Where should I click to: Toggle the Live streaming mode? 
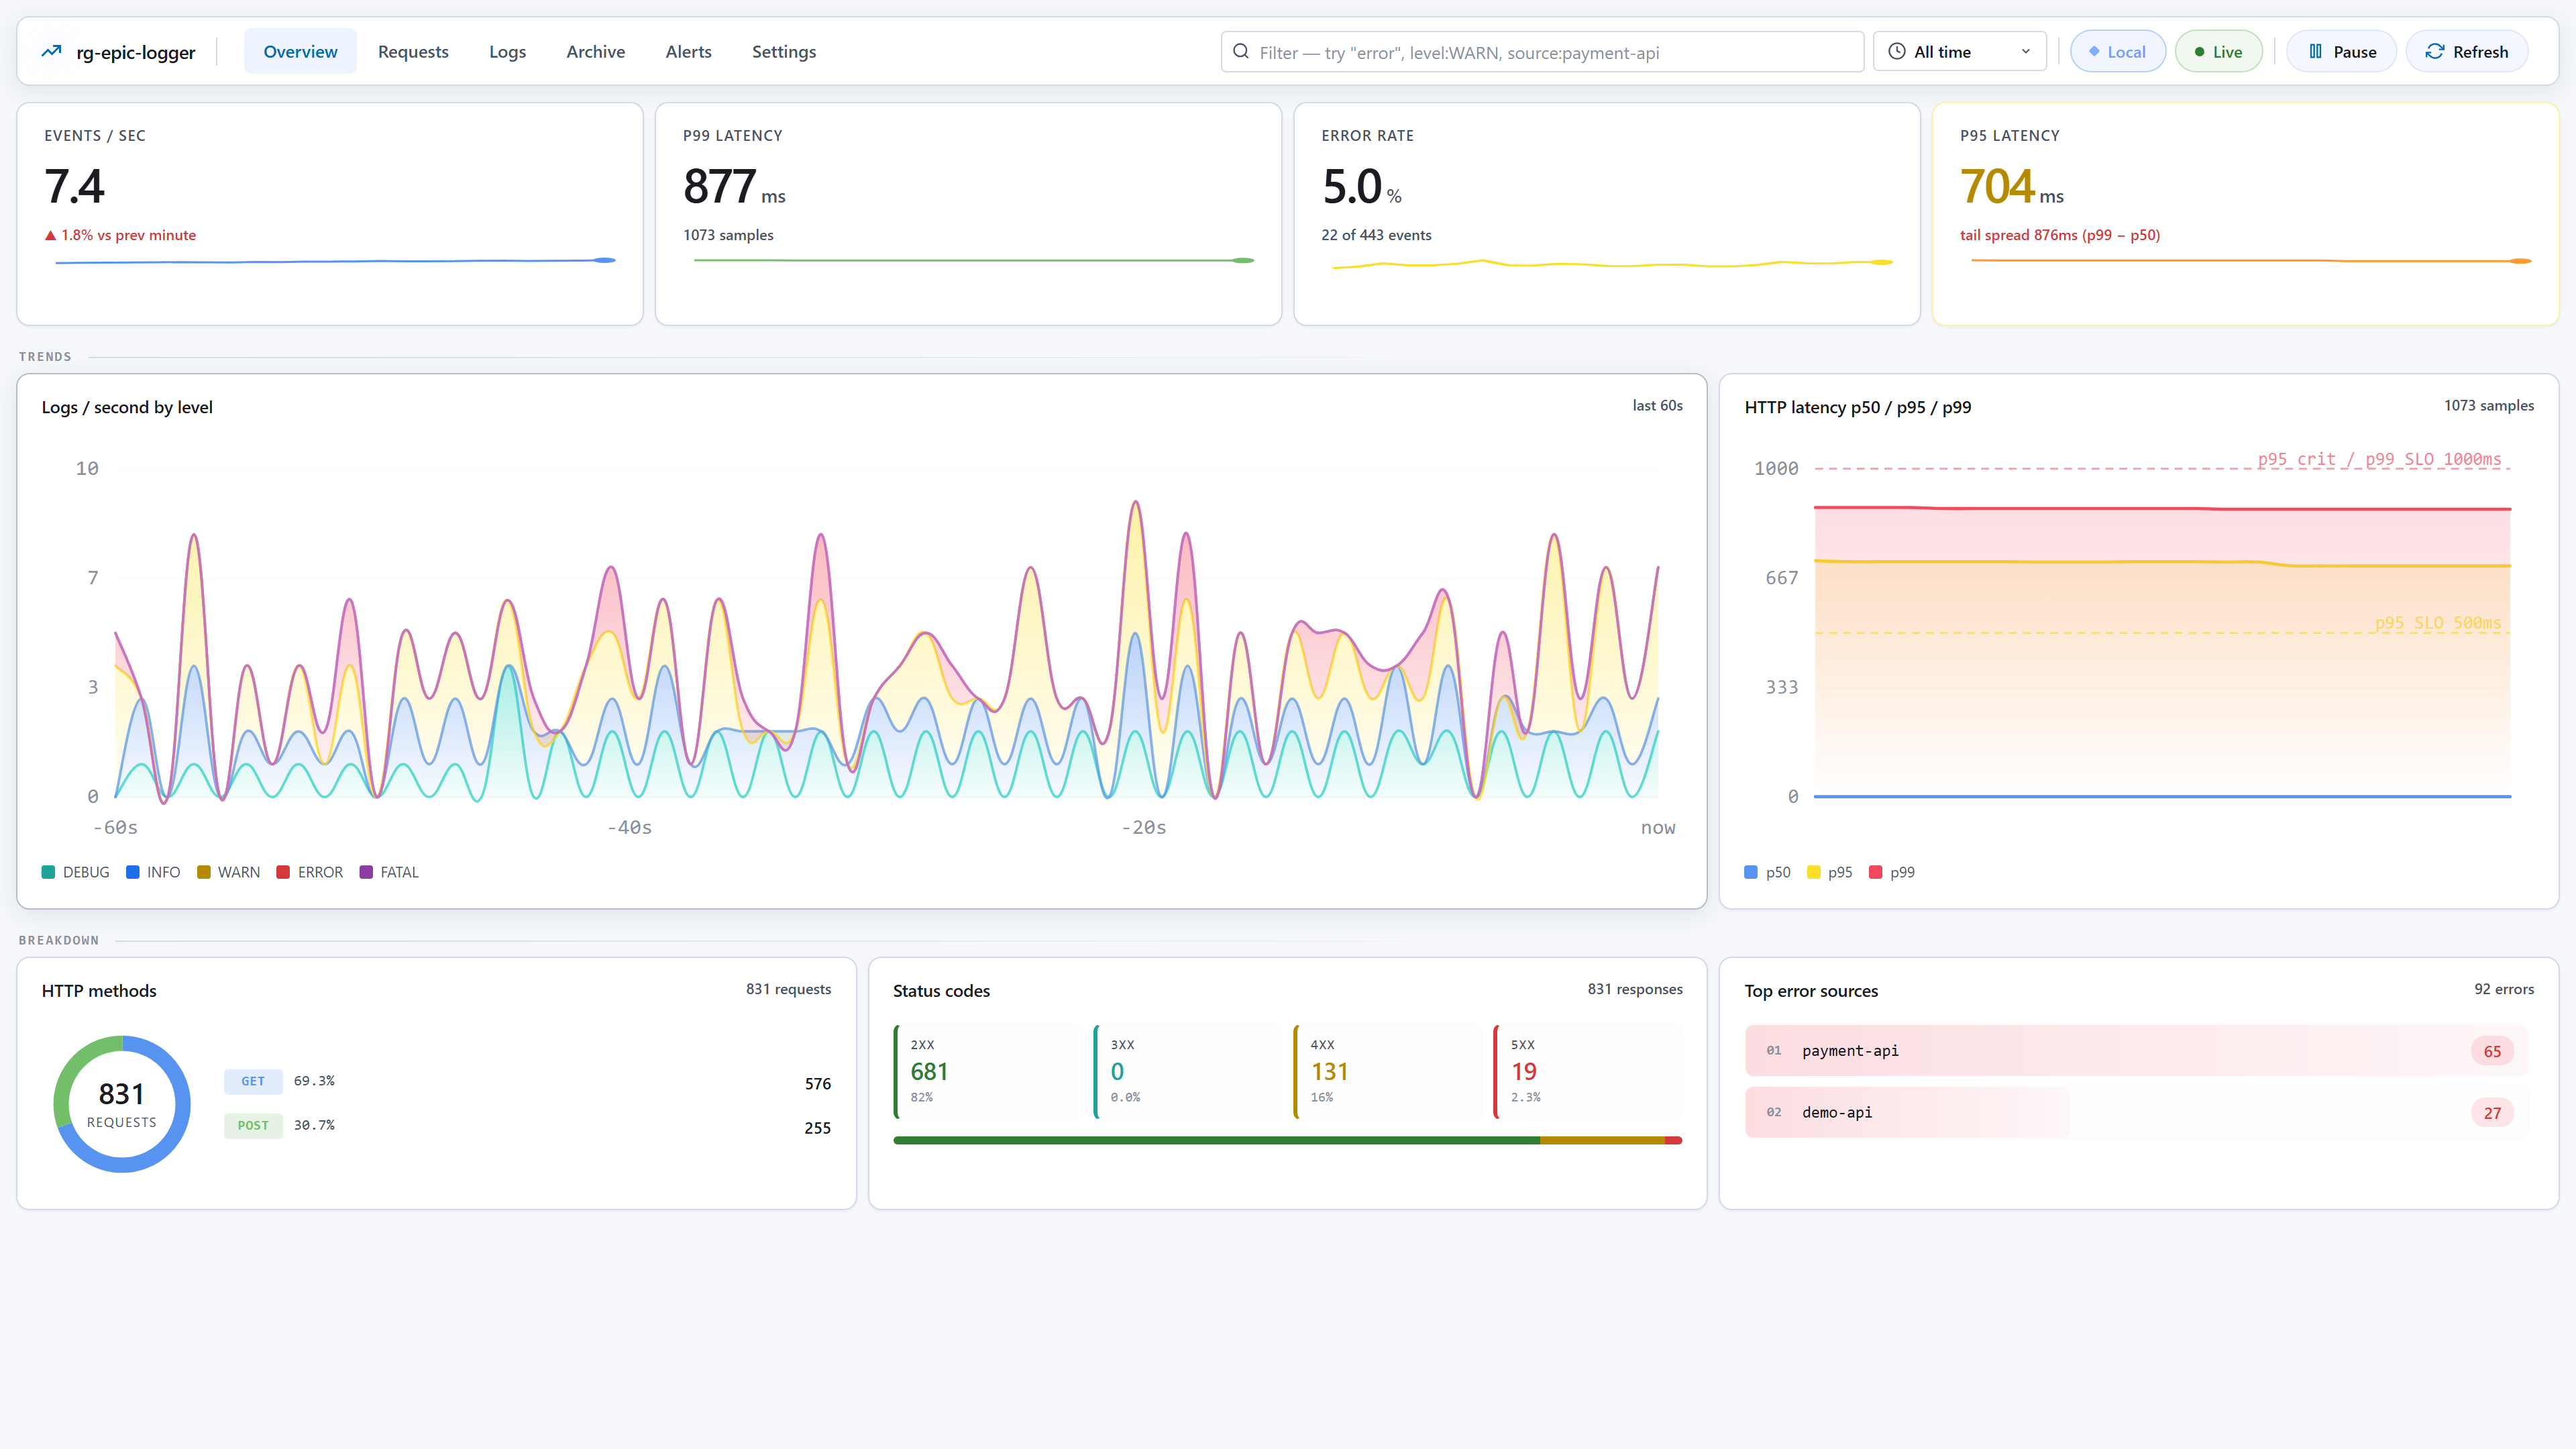click(x=2218, y=52)
